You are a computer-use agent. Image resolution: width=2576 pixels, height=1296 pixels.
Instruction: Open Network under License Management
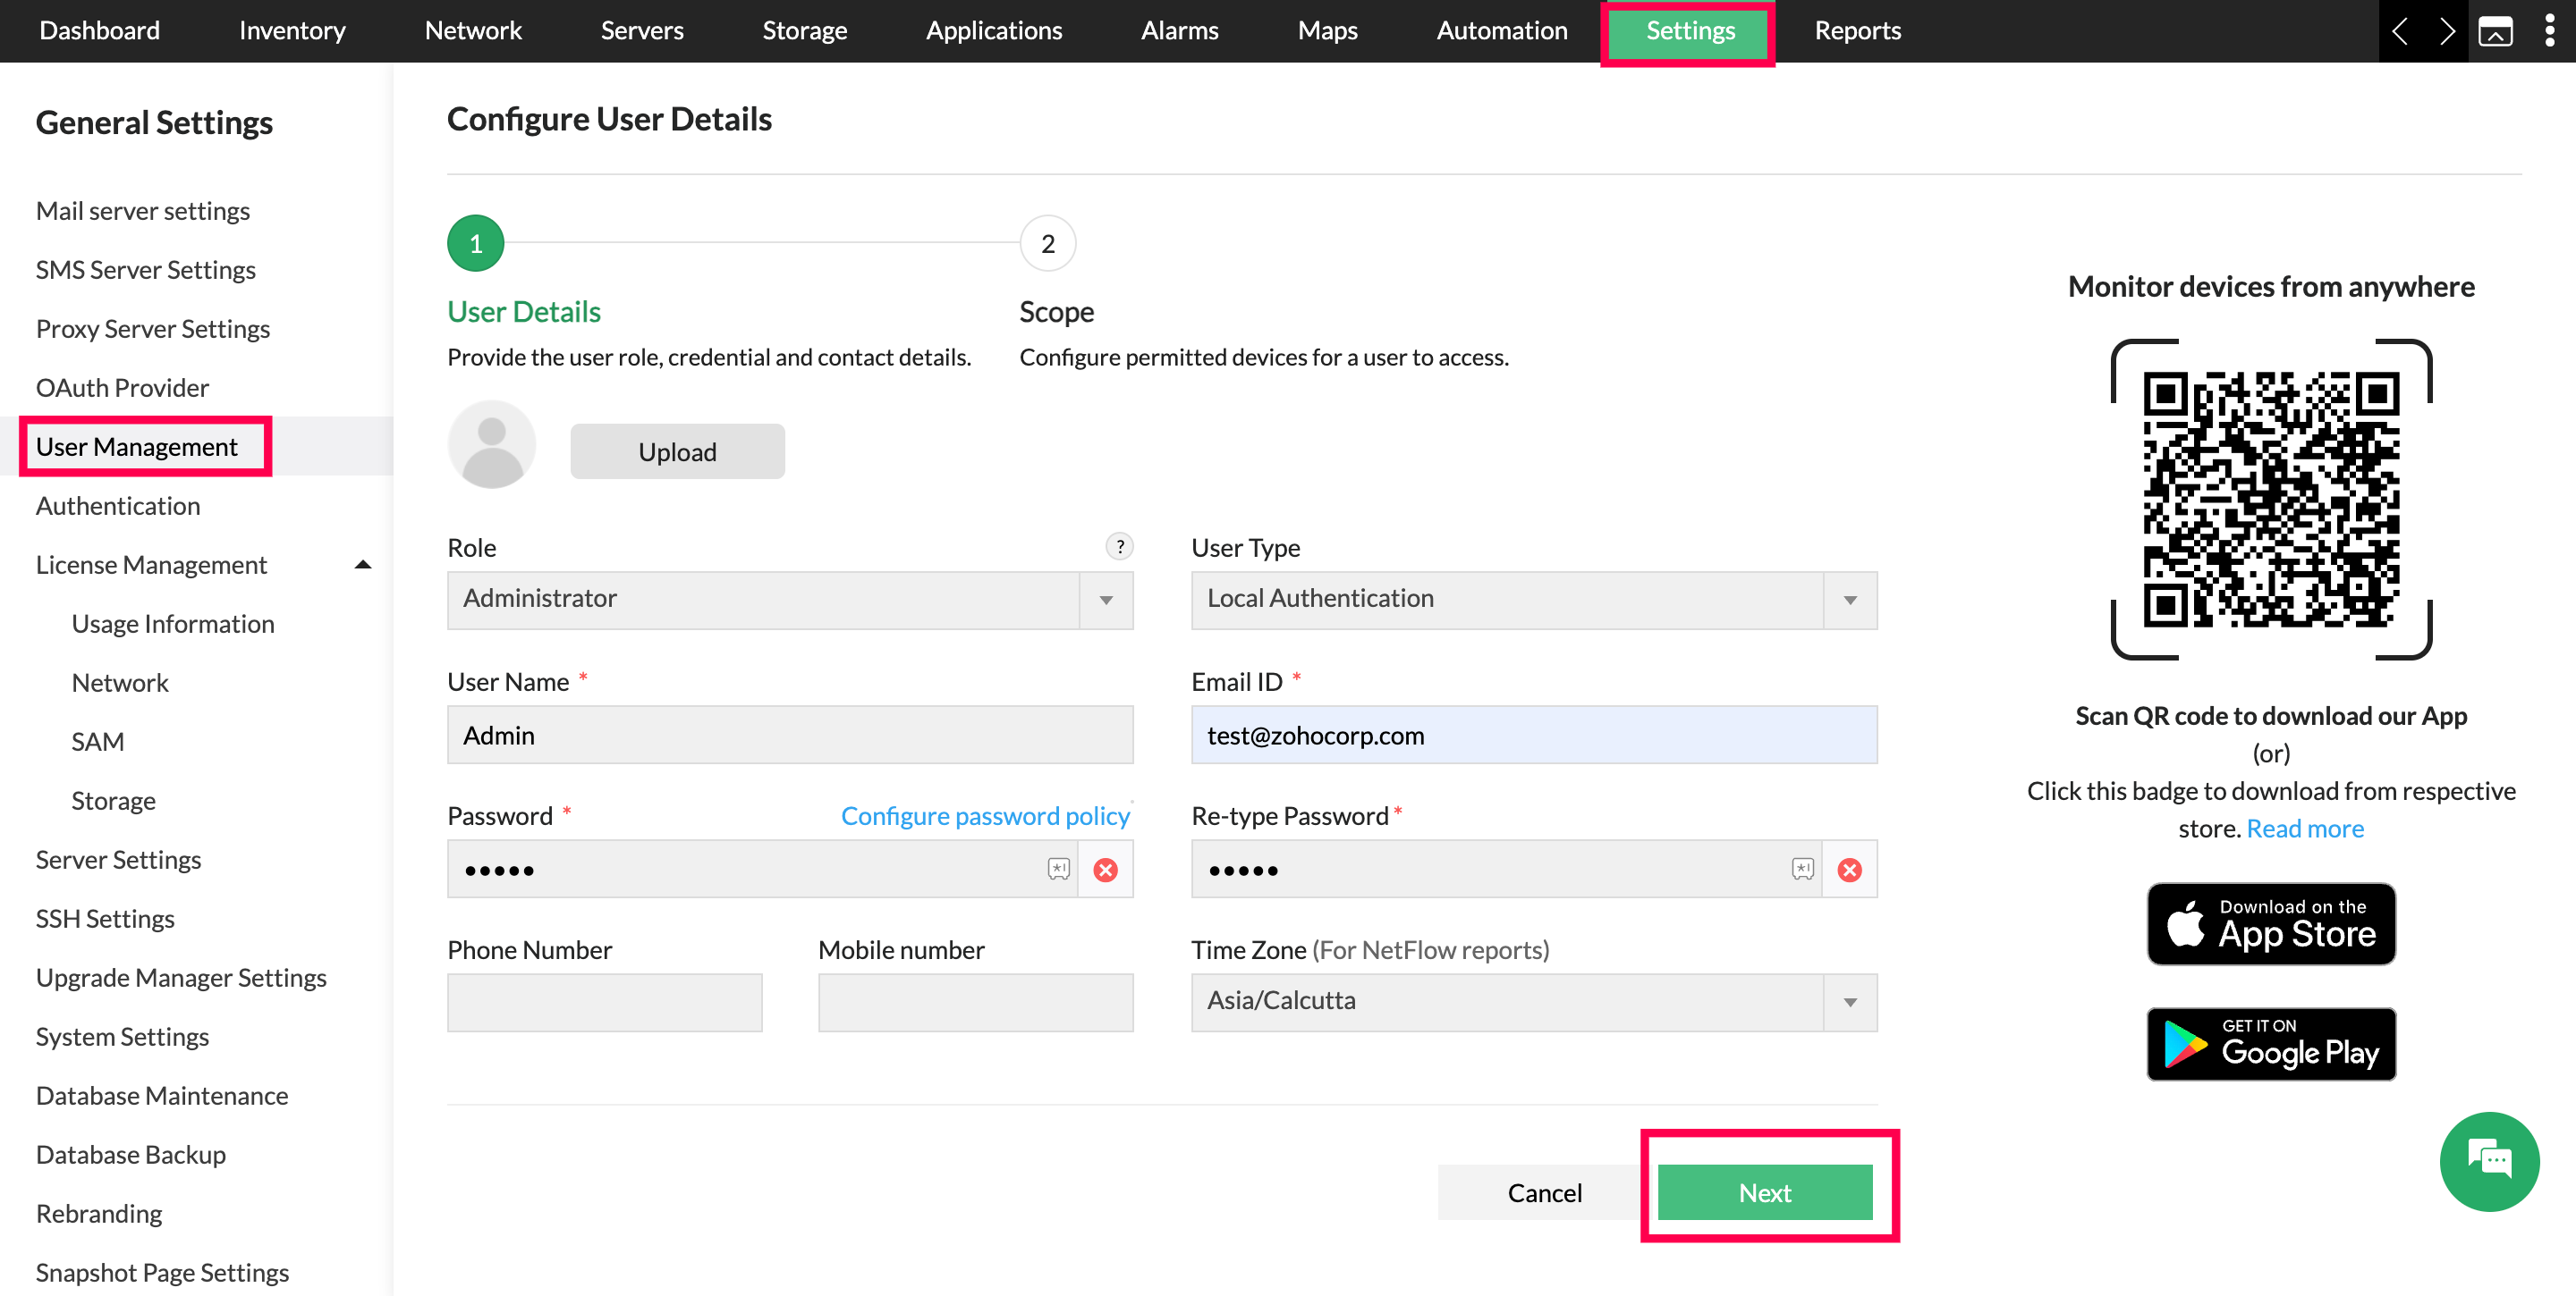click(119, 683)
